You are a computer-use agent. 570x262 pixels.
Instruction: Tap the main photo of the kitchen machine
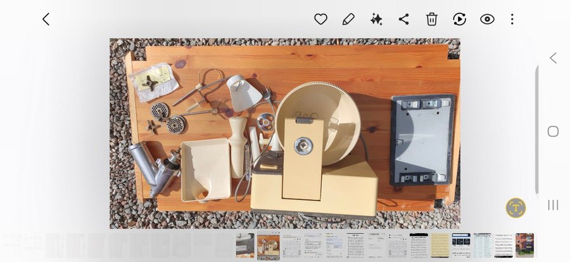click(x=284, y=133)
